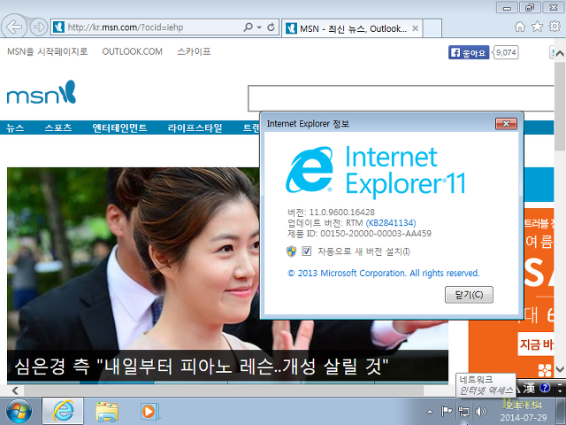Open the KB2841134 update link
The width and height of the screenshot is (566, 425).
click(x=391, y=223)
